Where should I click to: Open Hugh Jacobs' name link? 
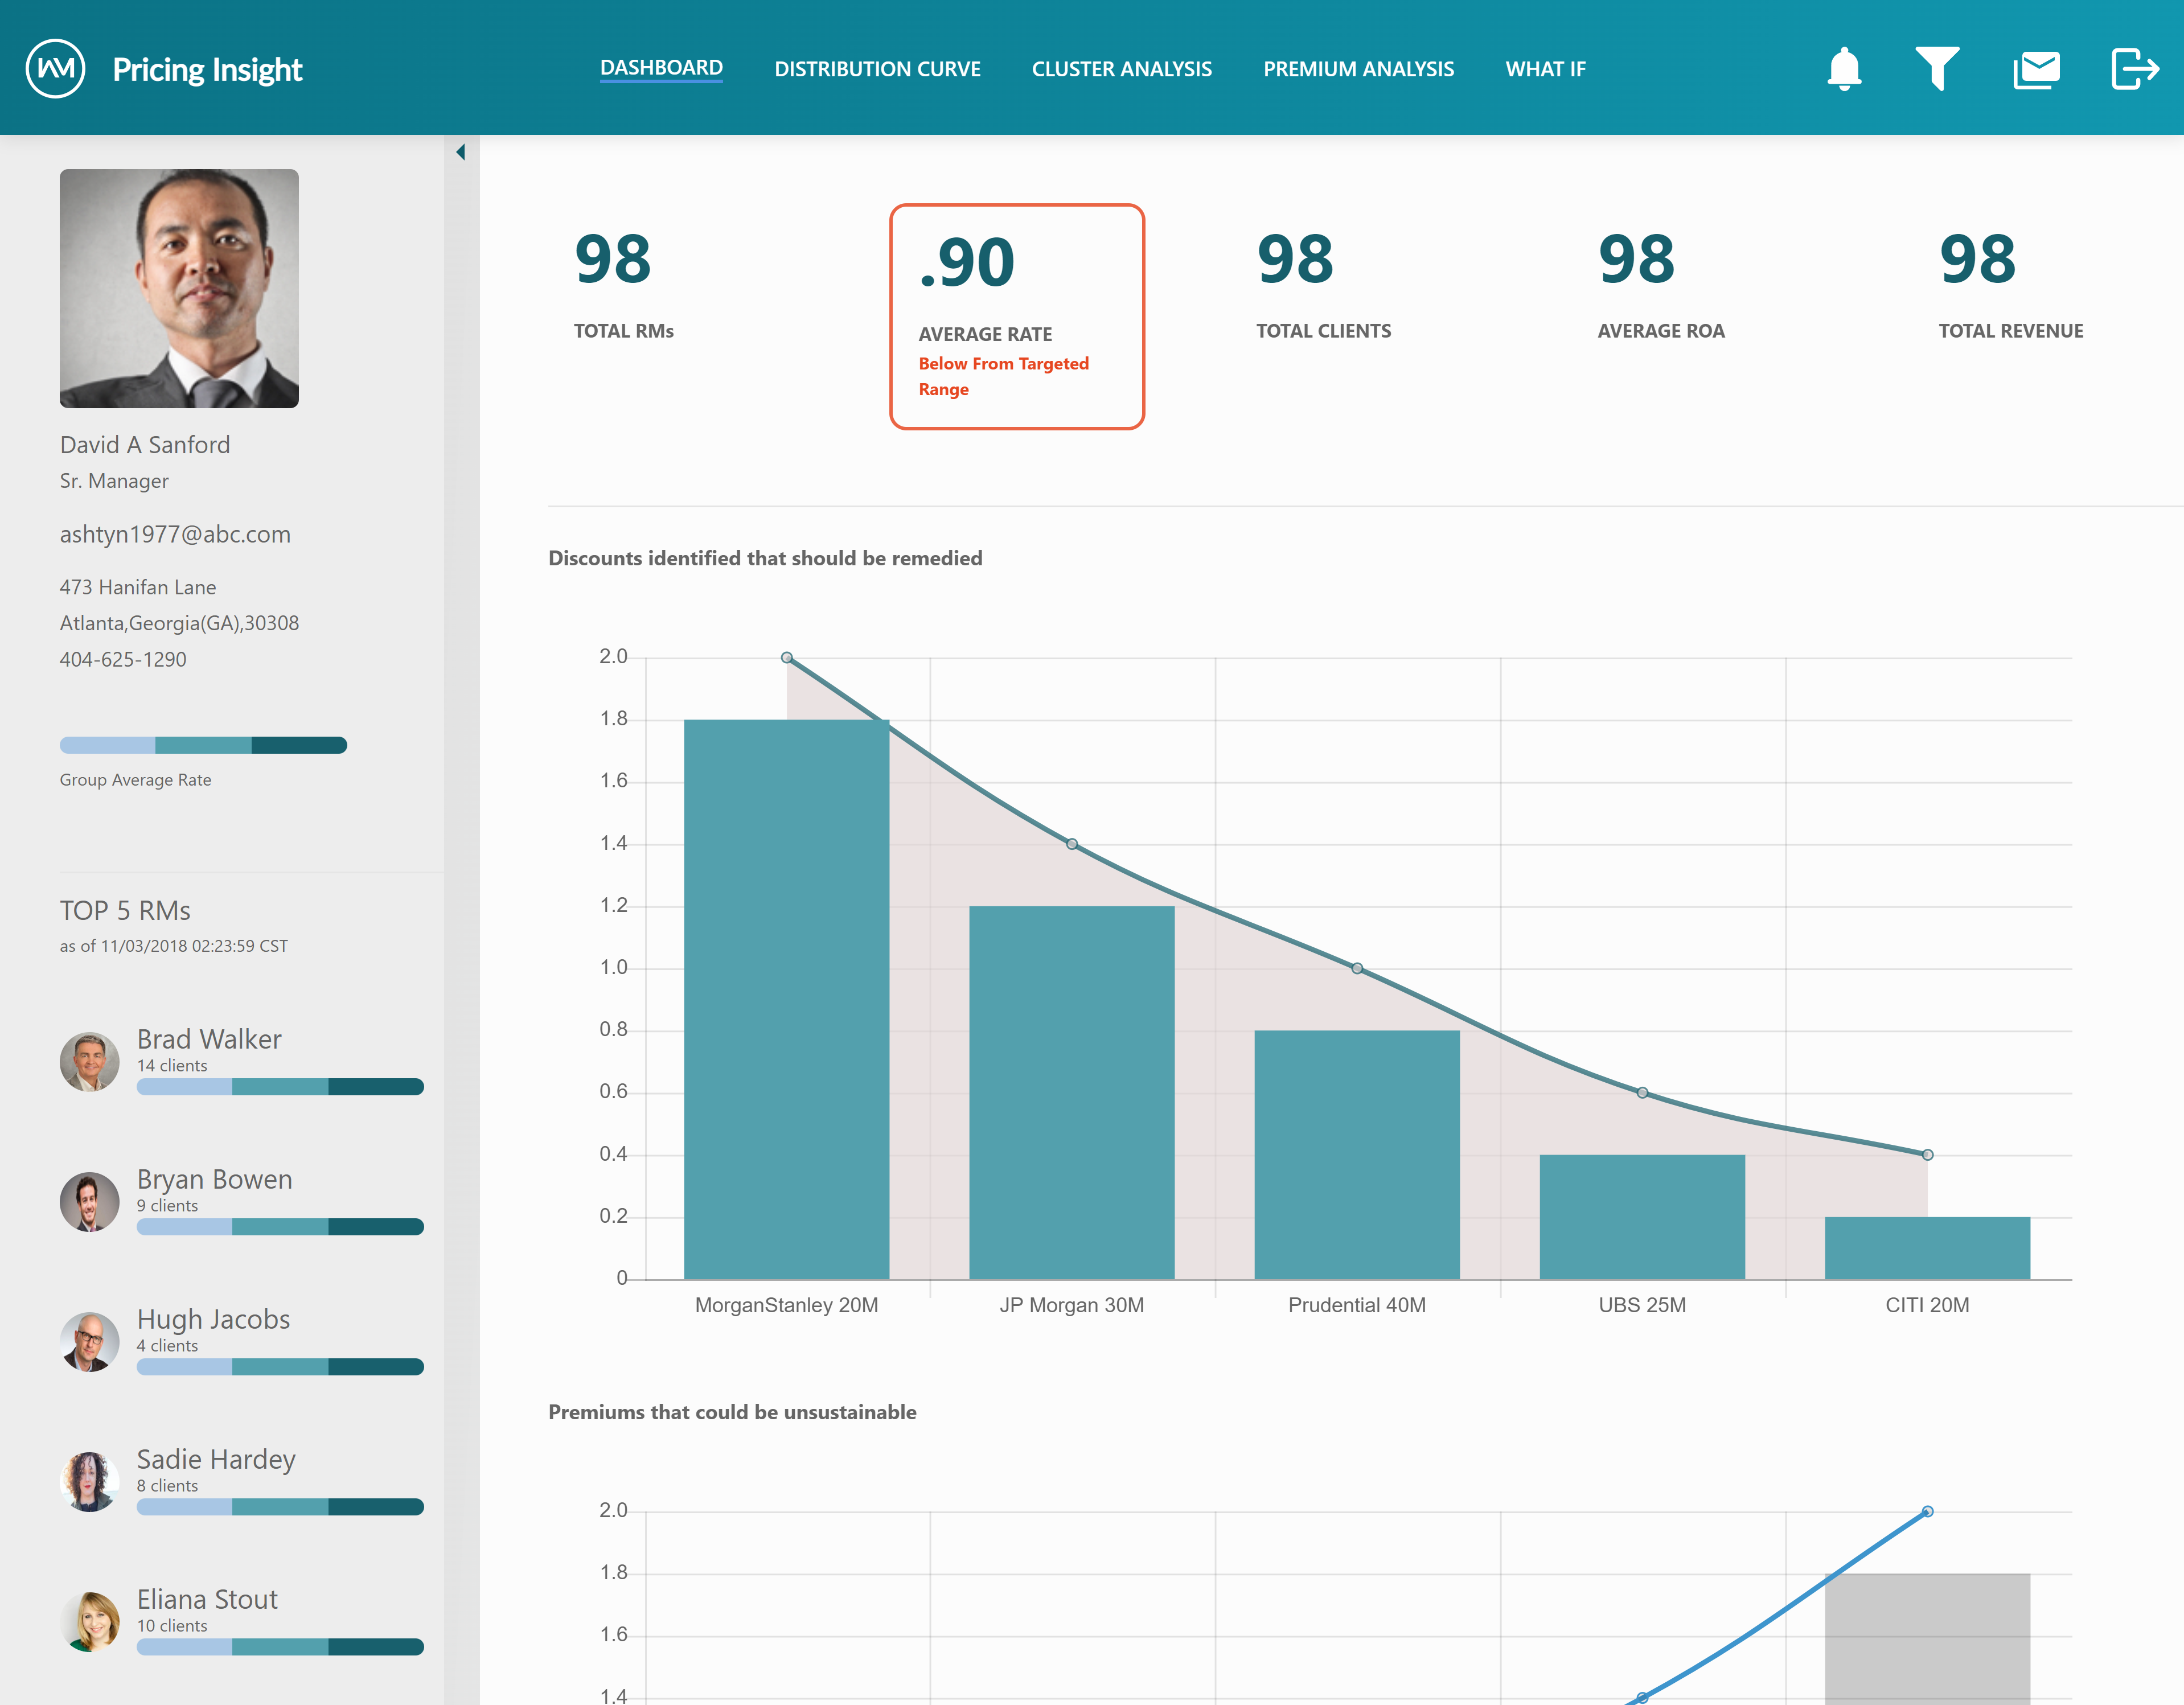click(214, 1319)
